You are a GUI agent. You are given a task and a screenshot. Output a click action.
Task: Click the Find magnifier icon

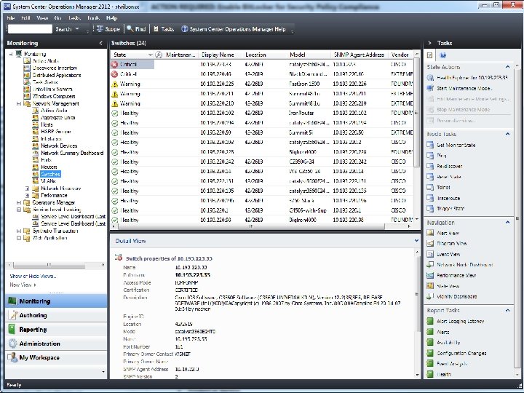point(130,29)
